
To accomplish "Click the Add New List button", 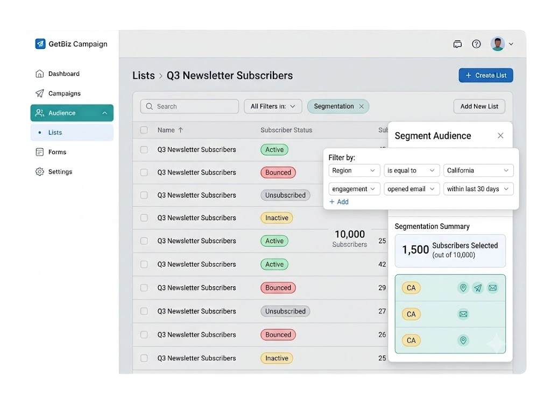I will point(479,106).
